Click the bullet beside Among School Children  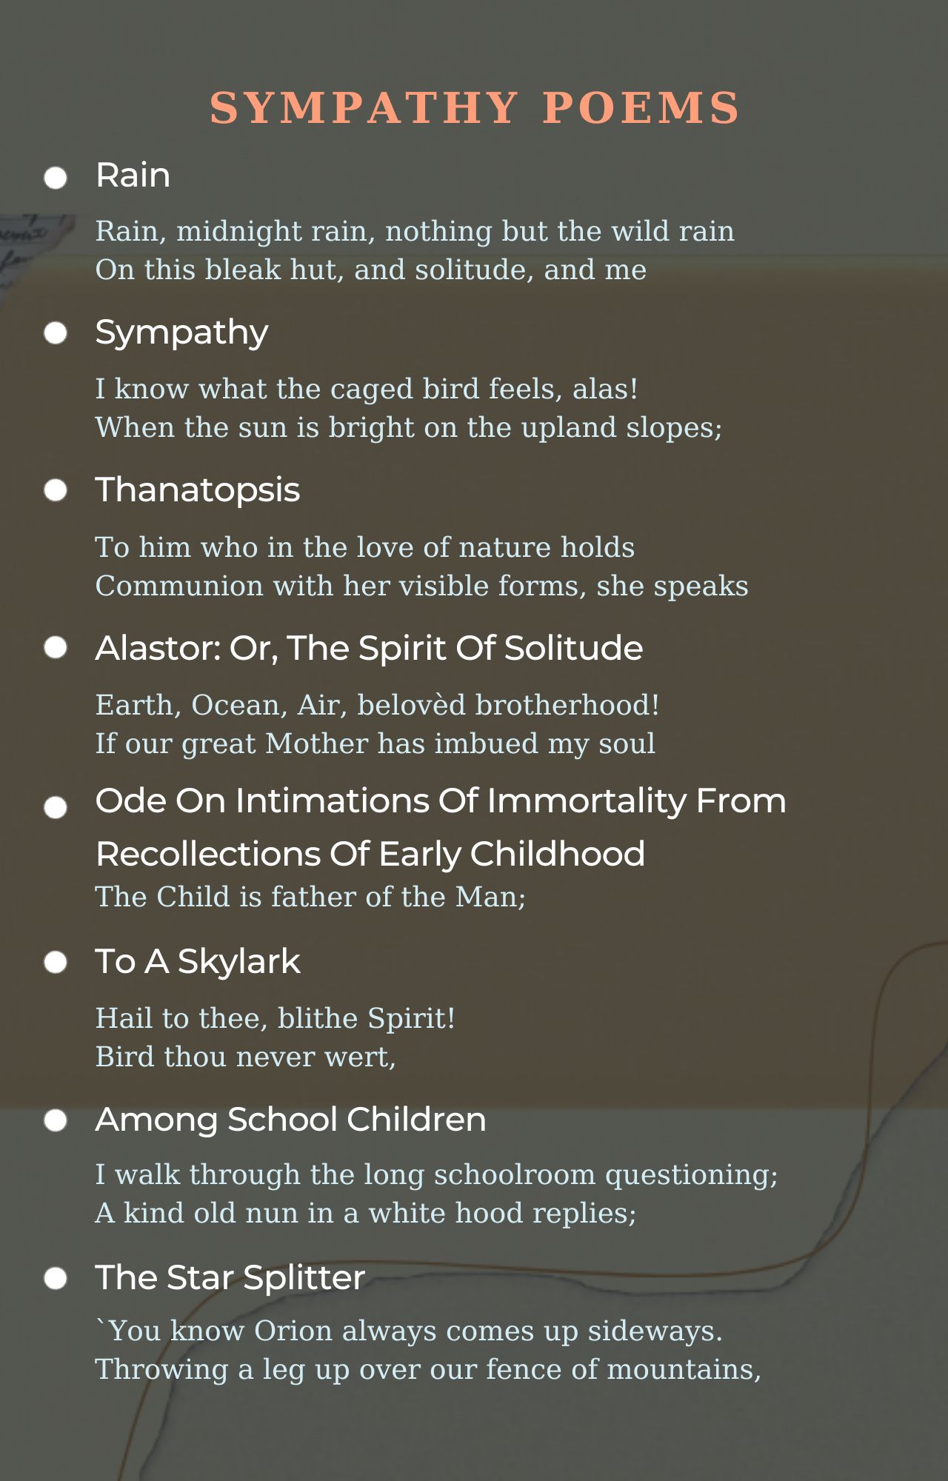click(x=56, y=1120)
